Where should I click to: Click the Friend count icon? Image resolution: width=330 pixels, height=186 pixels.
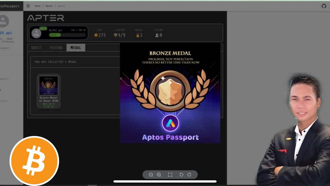157,35
